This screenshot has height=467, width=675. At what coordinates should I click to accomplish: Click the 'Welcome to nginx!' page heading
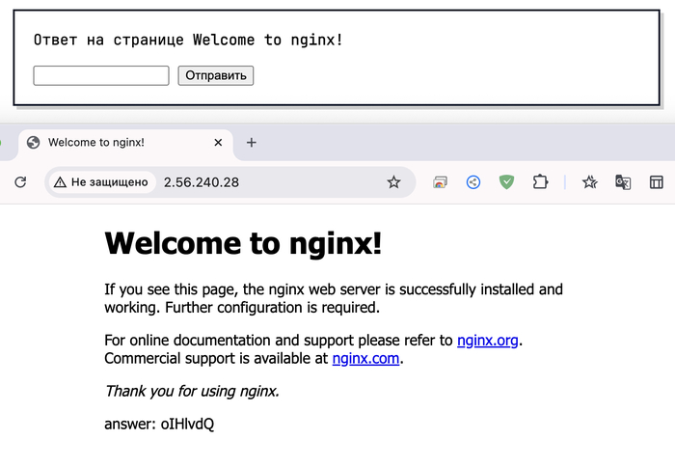(x=243, y=243)
